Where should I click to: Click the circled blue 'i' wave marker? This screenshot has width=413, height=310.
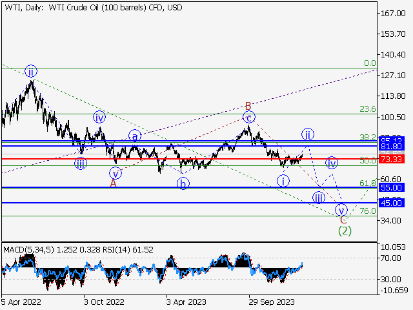click(283, 181)
